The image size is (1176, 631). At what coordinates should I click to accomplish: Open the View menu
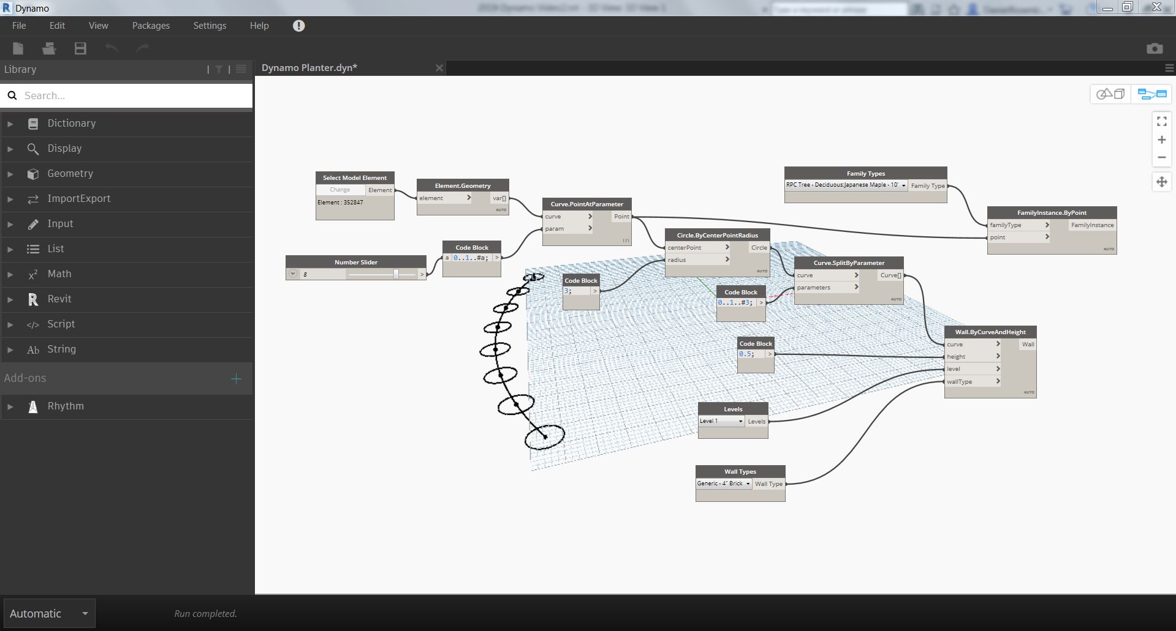(x=98, y=26)
